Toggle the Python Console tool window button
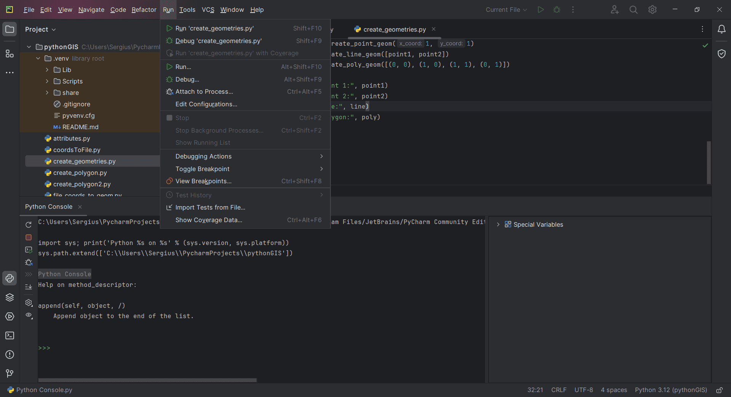 point(10,279)
